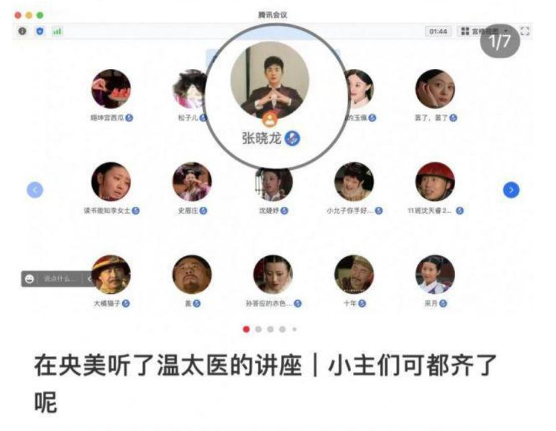Viewport: 556px width, 431px height.
Task: Enter fullscreen with the corner brackets icon
Action: tap(525, 31)
